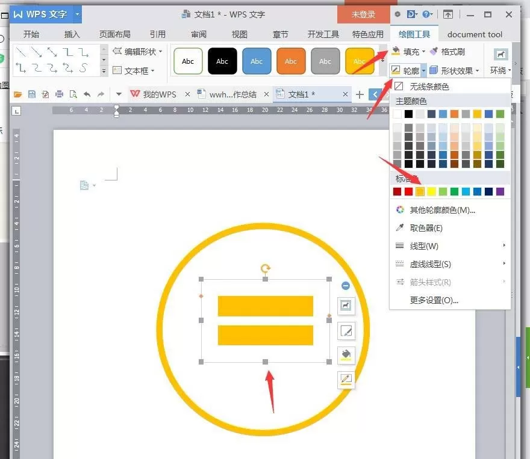The image size is (530, 459).
Task: Apply the blue Abc shape style
Action: [x=257, y=61]
